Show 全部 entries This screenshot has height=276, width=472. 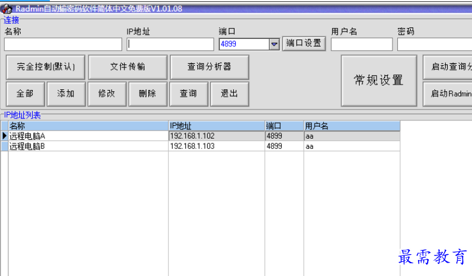pos(26,94)
